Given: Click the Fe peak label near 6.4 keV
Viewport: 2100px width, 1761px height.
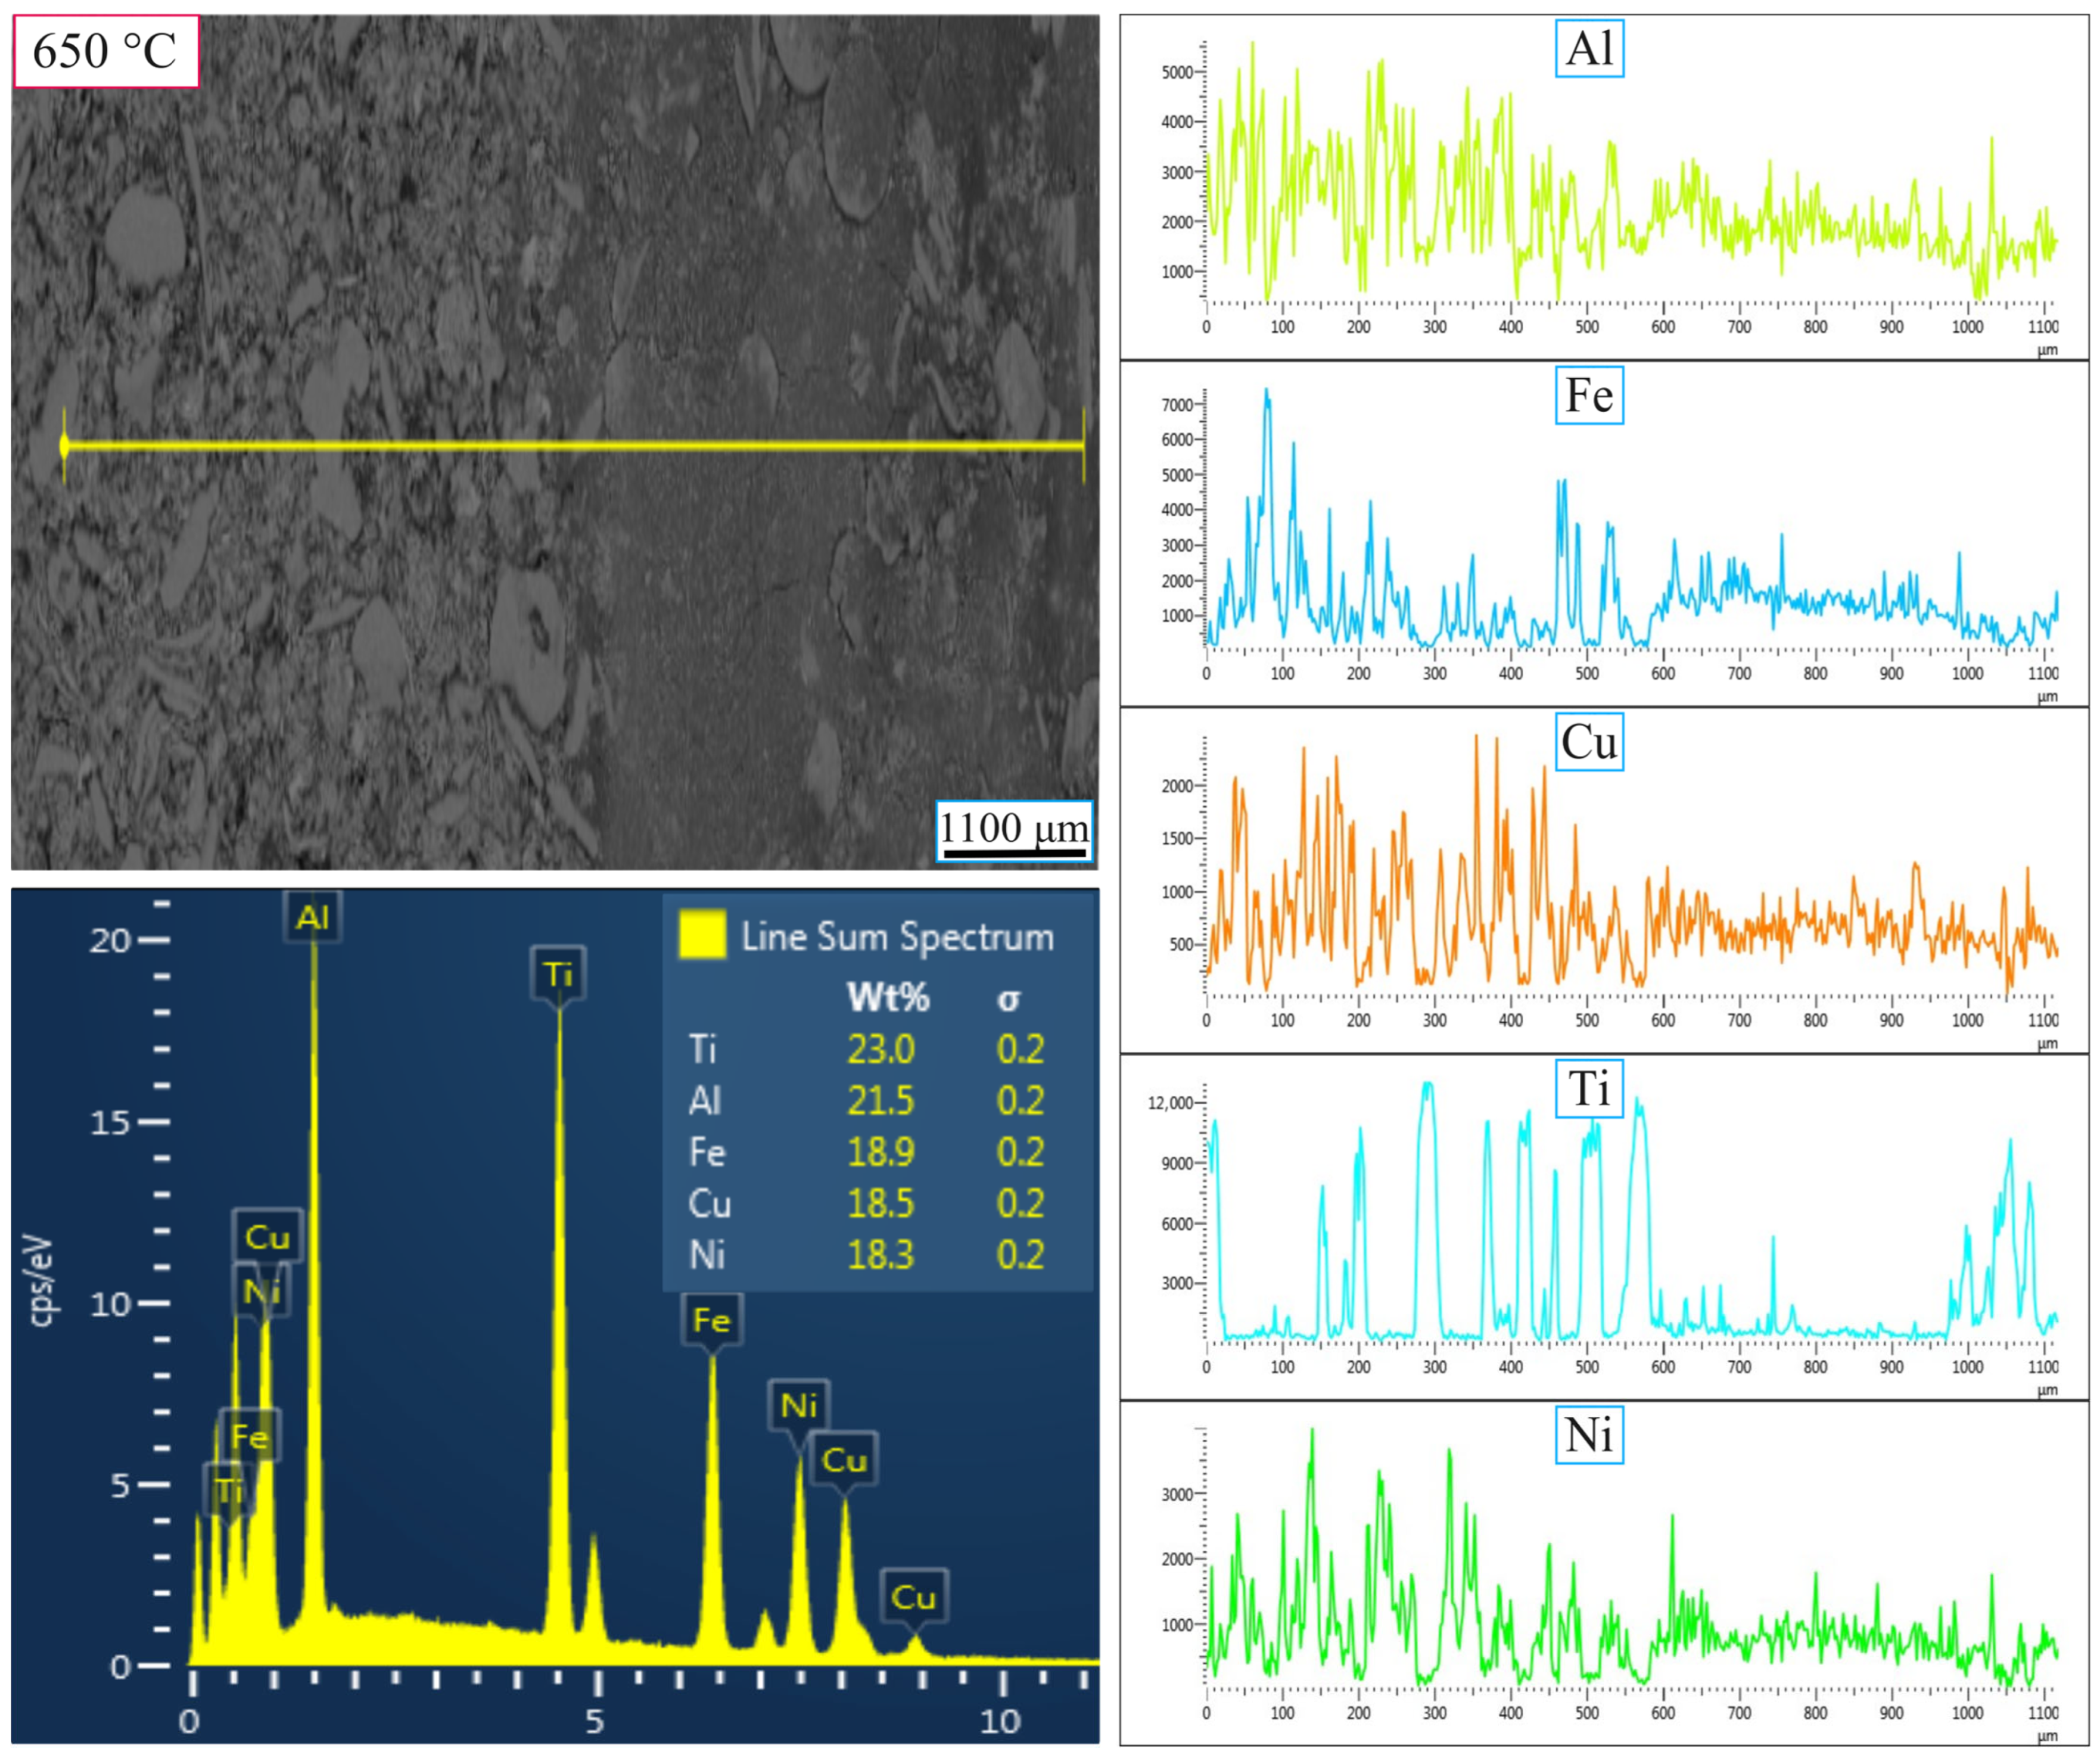Looking at the screenshot, I should (x=711, y=1320).
